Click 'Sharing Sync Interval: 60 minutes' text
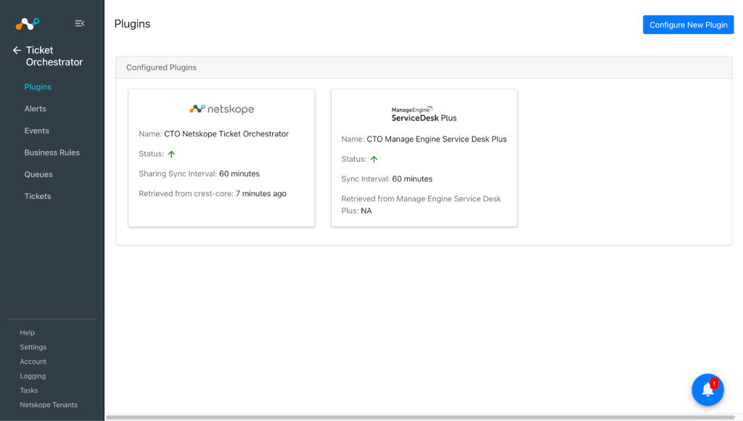Image resolution: width=743 pixels, height=421 pixels. 199,173
